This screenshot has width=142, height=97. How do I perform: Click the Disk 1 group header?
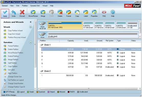(x=45, y=45)
